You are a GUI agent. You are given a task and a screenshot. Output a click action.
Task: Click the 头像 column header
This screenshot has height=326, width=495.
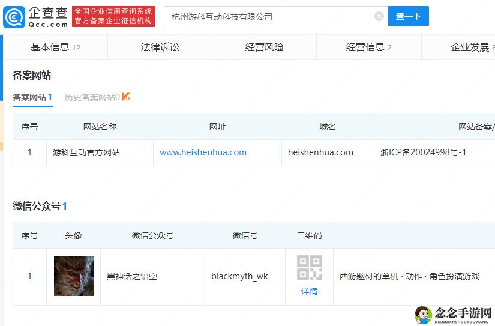click(74, 235)
